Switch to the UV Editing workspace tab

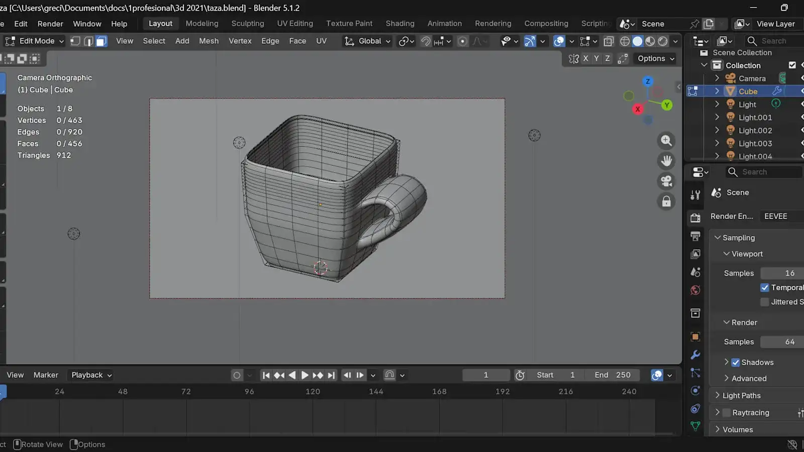295,24
